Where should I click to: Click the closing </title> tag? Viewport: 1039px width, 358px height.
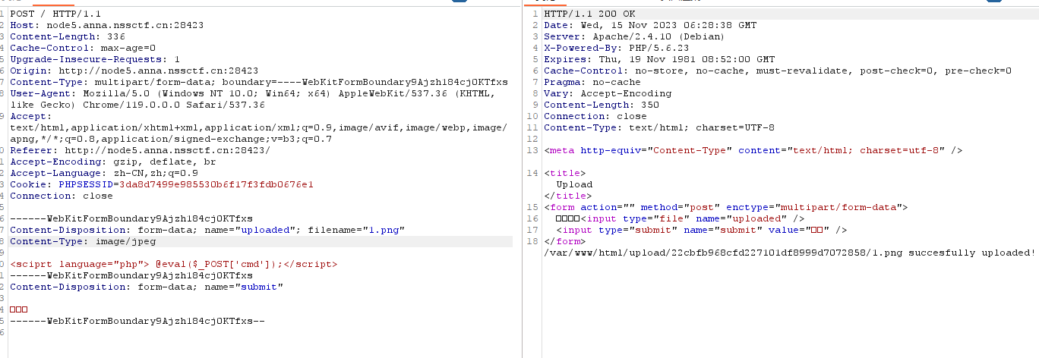coord(568,196)
